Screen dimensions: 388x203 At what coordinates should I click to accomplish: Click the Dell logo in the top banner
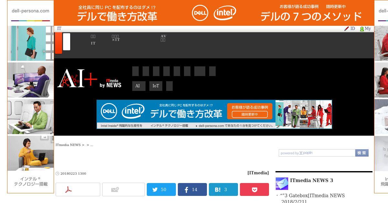point(200,13)
